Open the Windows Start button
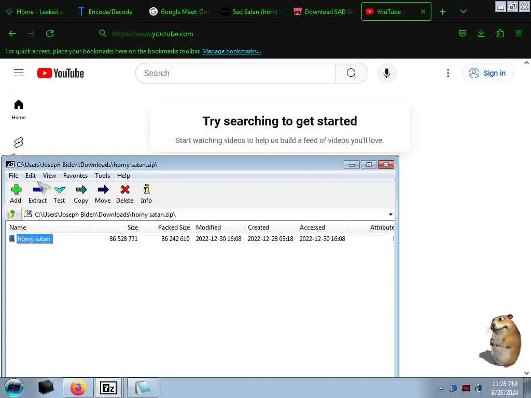The height and width of the screenshot is (398, 531). pos(13,388)
